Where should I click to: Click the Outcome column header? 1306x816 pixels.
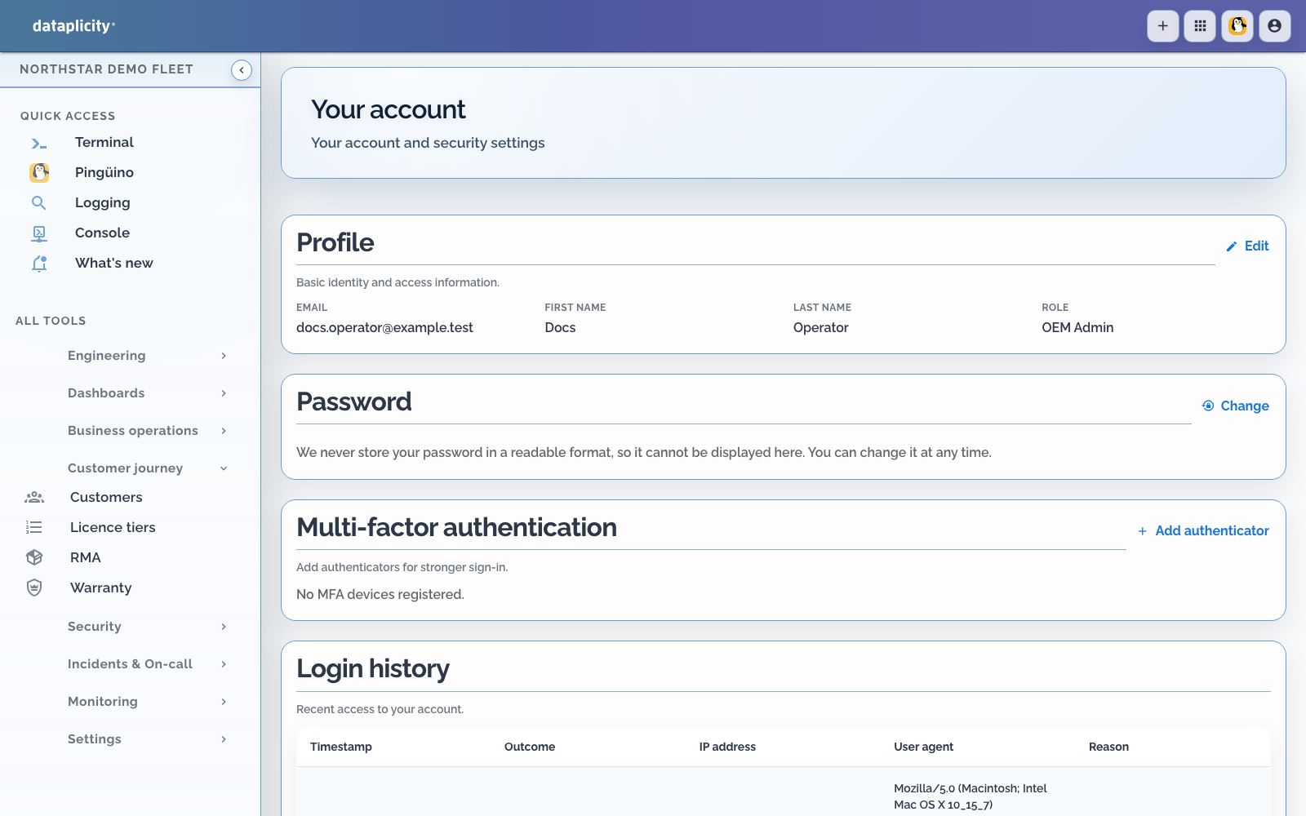(x=530, y=747)
